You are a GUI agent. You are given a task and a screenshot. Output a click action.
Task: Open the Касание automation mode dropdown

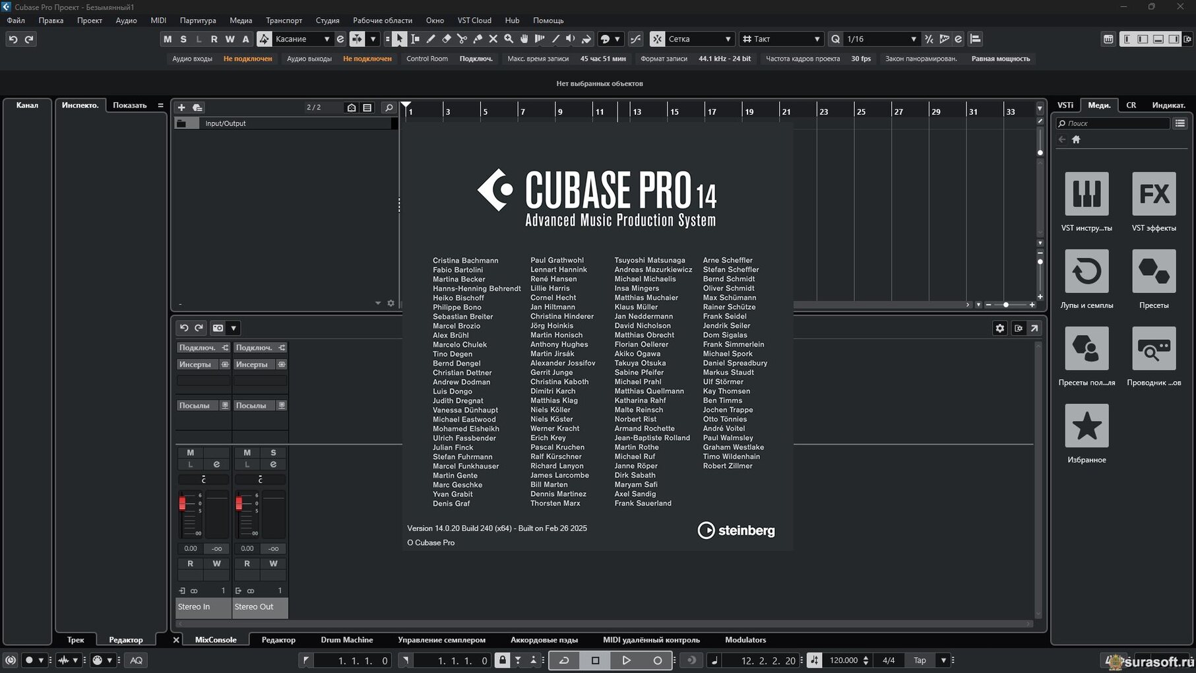(302, 39)
